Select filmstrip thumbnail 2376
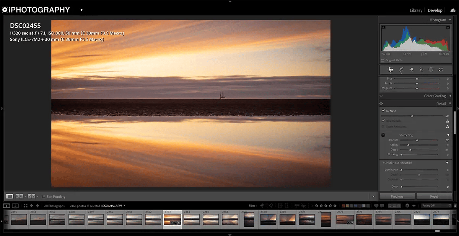Screen dimensions: 459x236 click(x=422, y=220)
